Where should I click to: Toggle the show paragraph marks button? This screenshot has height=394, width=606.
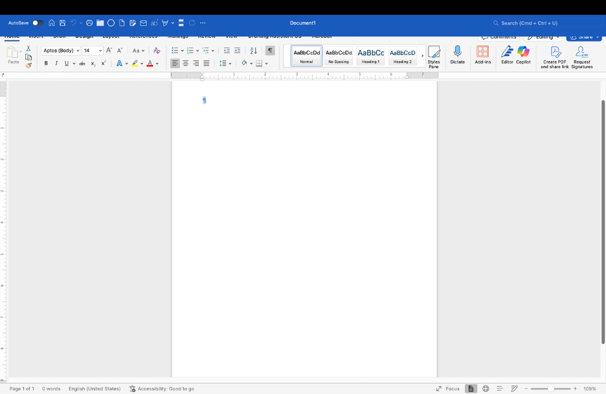tap(270, 51)
